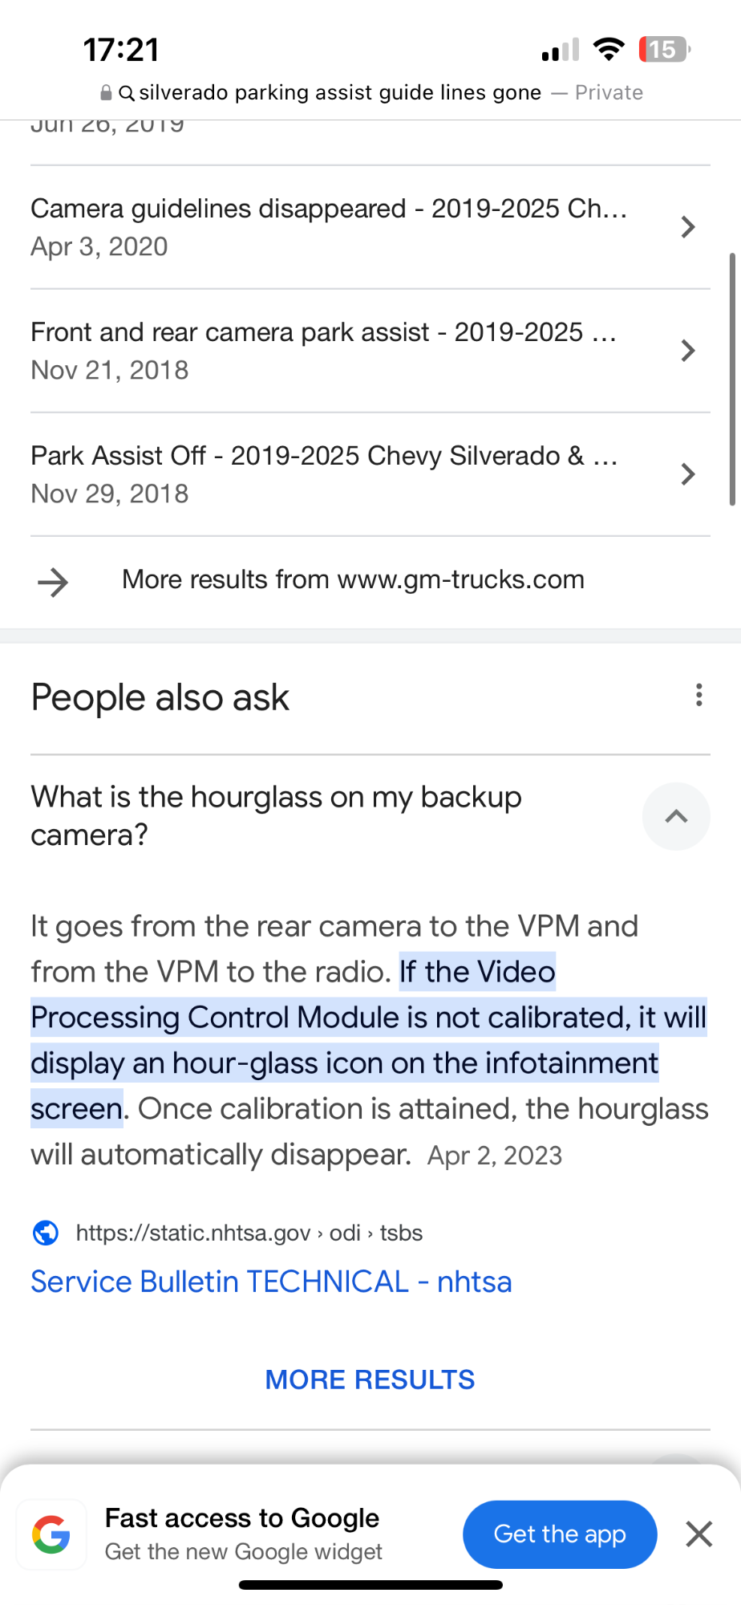The width and height of the screenshot is (741, 1605).
Task: Tap the battery indicator in status bar
Action: tap(662, 50)
